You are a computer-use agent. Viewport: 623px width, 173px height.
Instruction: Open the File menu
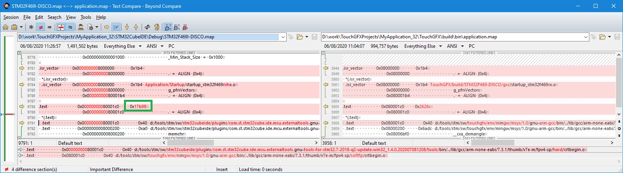pyautogui.click(x=27, y=17)
